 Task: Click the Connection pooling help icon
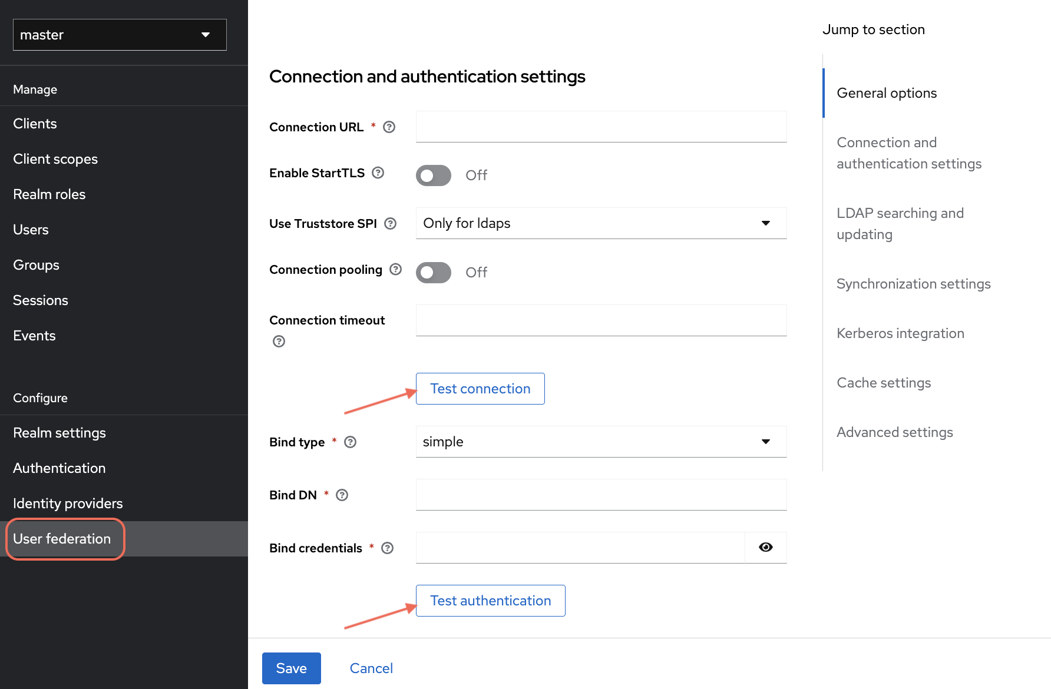pos(396,269)
